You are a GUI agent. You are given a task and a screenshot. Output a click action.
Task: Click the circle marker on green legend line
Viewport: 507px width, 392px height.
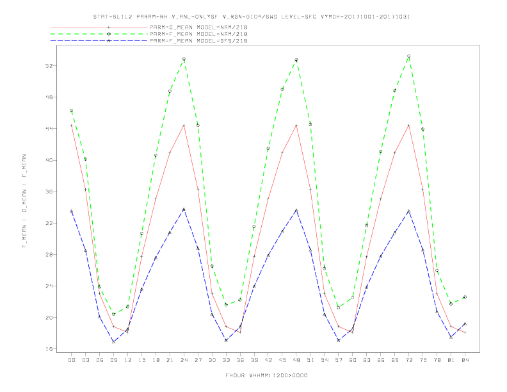109,34
